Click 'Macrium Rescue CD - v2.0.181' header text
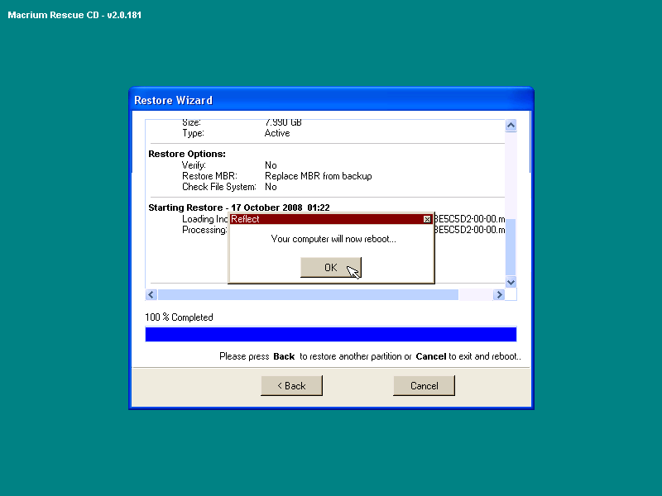 click(74, 15)
